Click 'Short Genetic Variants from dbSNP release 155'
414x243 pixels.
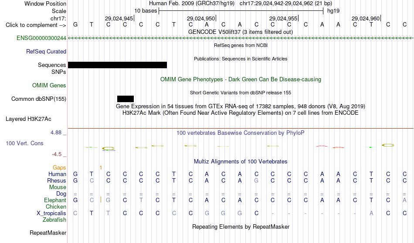tap(241, 93)
